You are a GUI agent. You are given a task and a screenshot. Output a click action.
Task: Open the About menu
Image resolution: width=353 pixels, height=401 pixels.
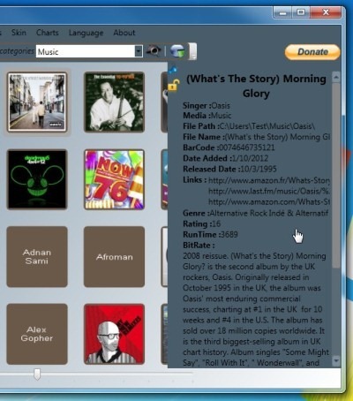(124, 33)
